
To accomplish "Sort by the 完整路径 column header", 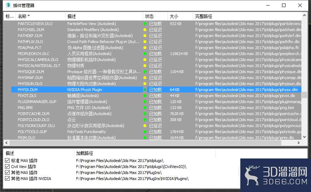I will [x=247, y=16].
